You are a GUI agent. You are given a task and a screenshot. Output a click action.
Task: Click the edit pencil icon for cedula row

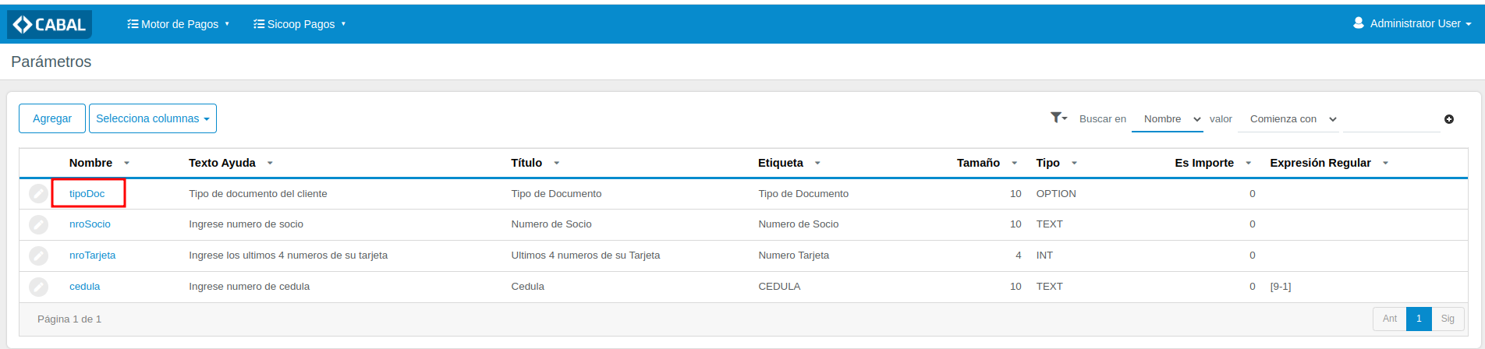pos(38,287)
